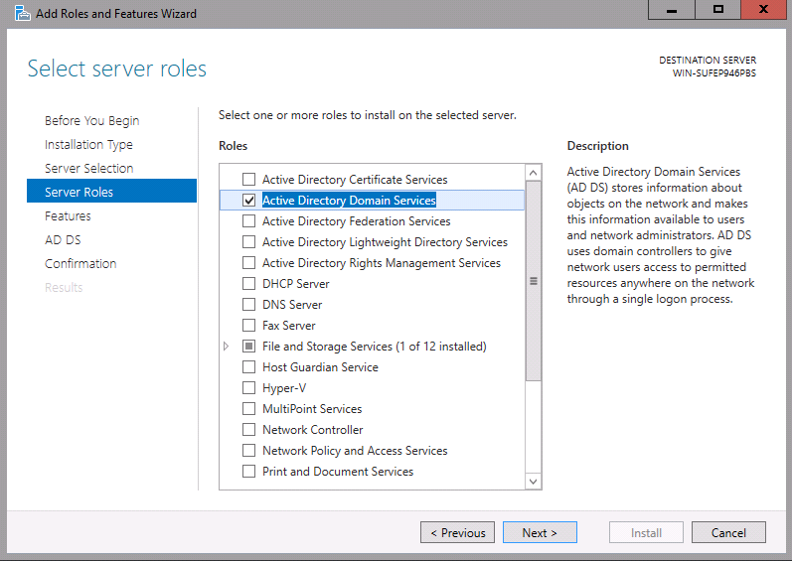The height and width of the screenshot is (561, 792).
Task: Click the roles list scrollbar thumb
Action: coord(533,281)
